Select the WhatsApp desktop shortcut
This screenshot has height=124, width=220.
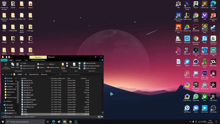pyautogui.click(x=196, y=97)
